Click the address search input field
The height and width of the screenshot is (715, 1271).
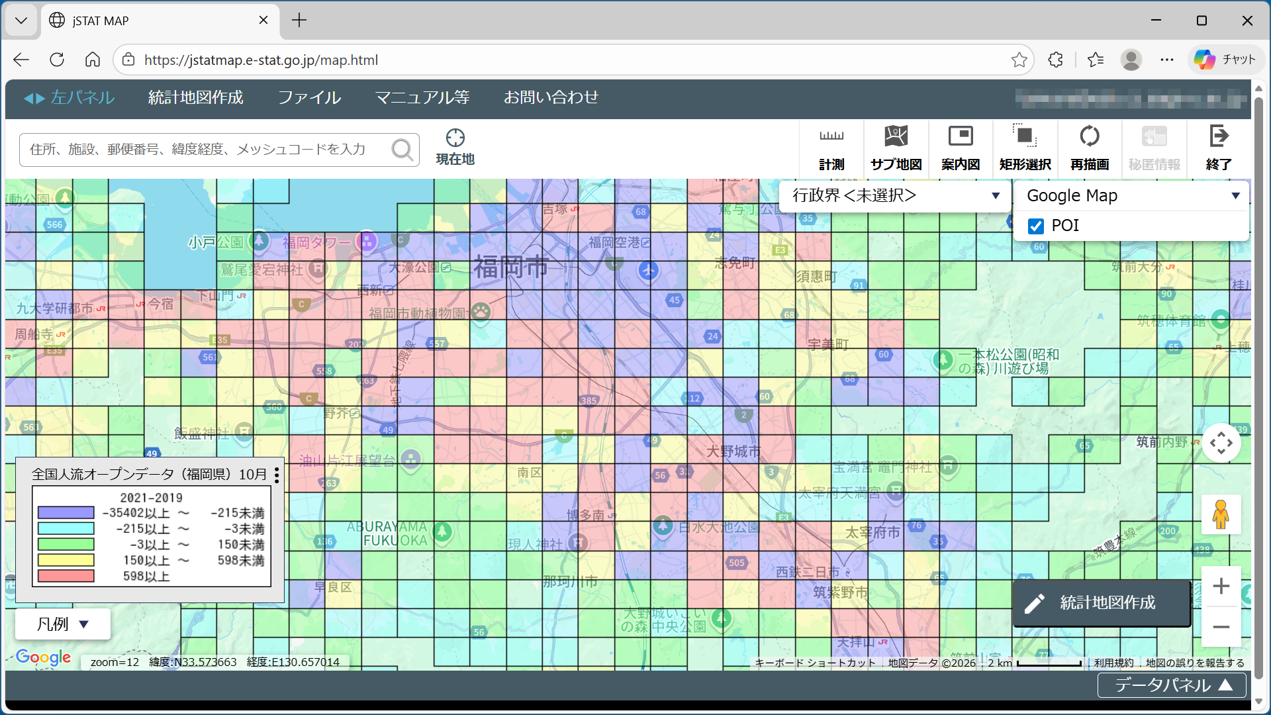[x=205, y=150]
